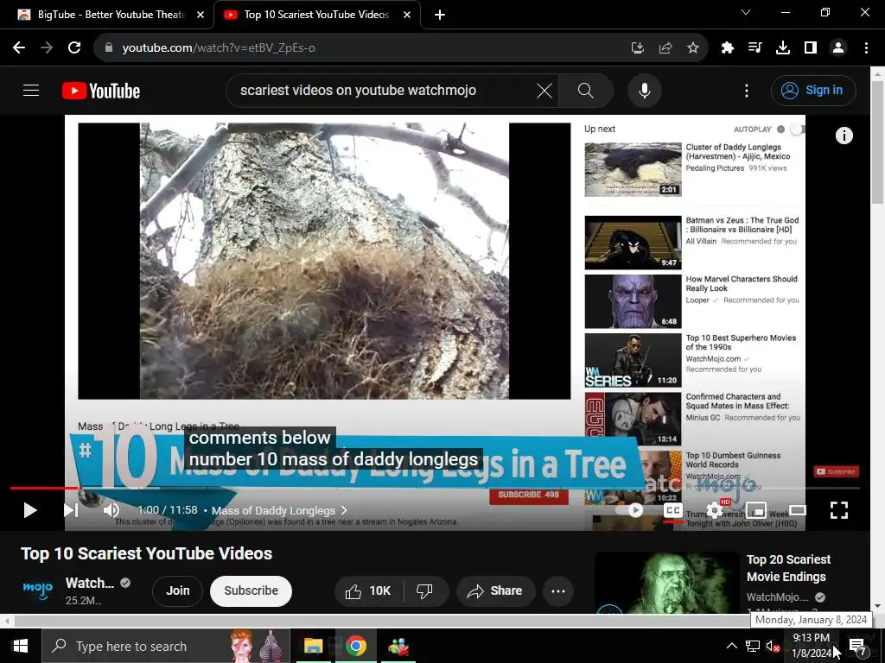Open the Chrome three-dot menu
The image size is (885, 663).
pyautogui.click(x=866, y=48)
